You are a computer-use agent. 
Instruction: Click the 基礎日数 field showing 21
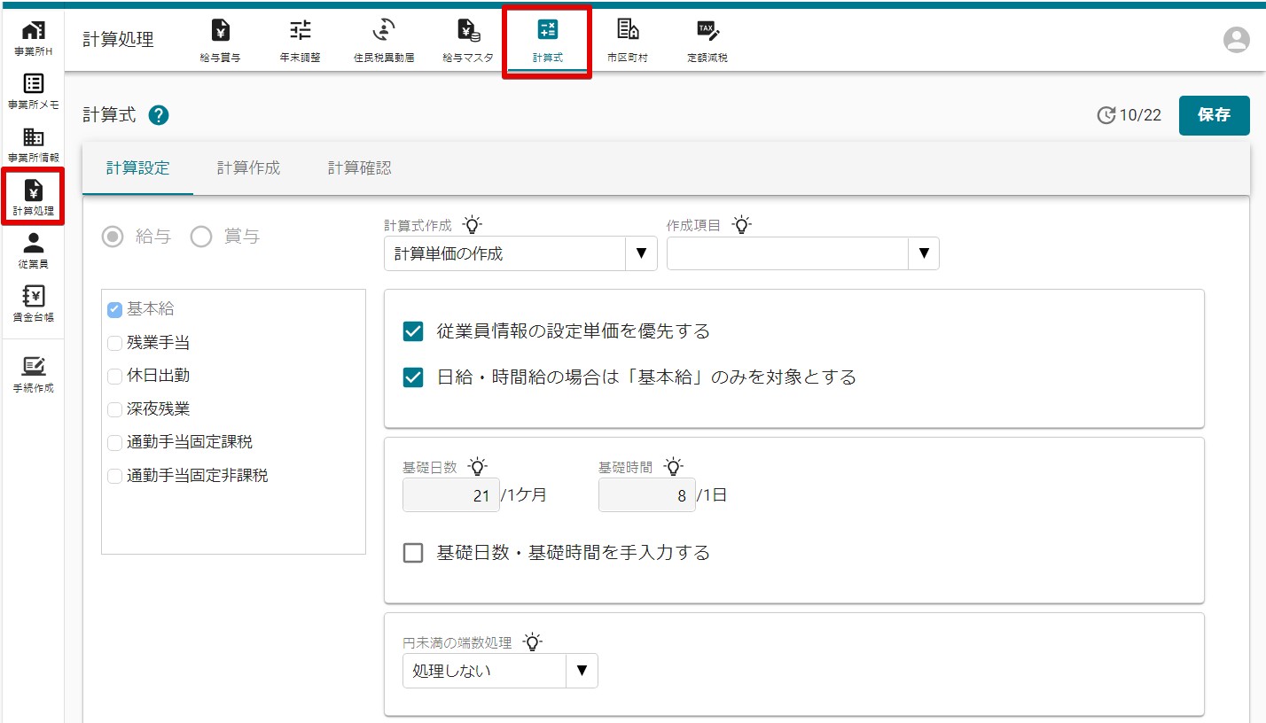coord(451,495)
